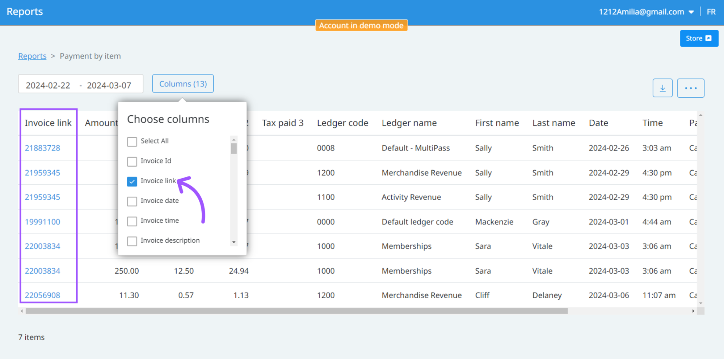Sort by First name column header
724x359 pixels.
coord(497,123)
